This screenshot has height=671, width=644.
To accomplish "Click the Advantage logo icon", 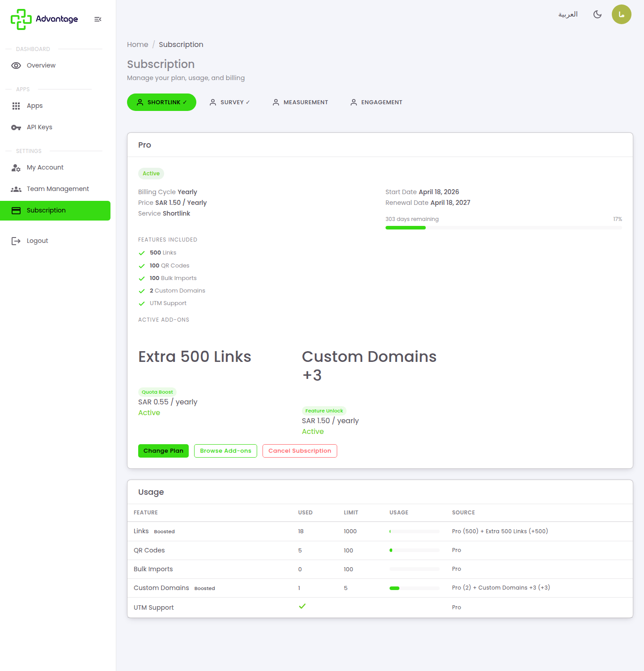I will 21,19.
